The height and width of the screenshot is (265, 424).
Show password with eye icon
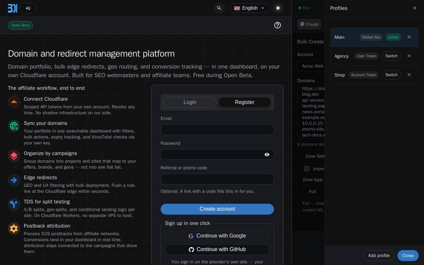point(267,154)
